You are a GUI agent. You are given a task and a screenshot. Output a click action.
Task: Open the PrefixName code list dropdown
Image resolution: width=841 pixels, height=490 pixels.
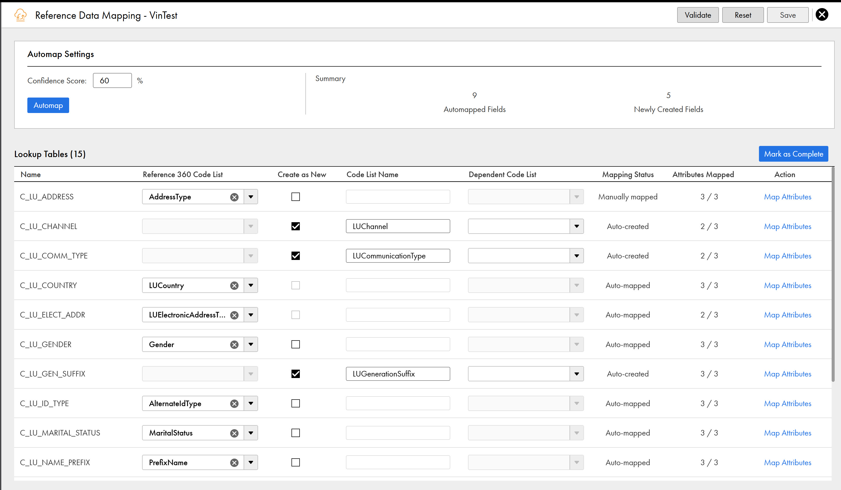click(x=251, y=462)
